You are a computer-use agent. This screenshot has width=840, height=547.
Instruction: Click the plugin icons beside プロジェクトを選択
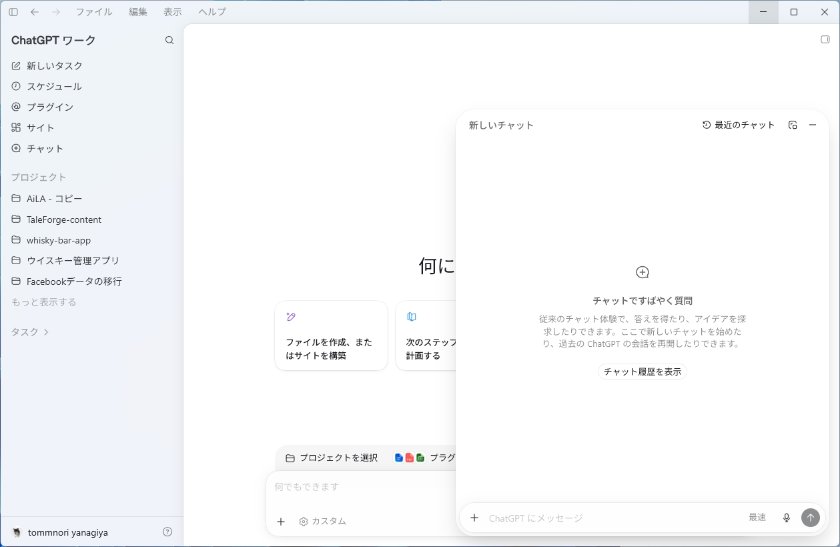410,458
